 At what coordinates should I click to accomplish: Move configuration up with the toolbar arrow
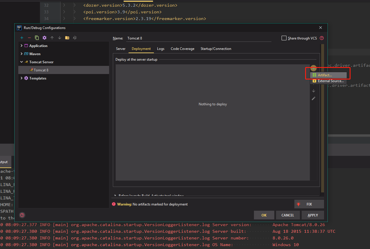(52, 38)
